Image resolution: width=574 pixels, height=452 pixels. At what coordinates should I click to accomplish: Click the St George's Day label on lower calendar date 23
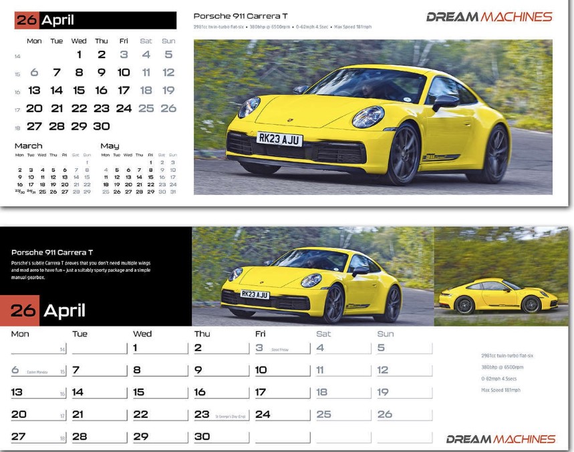(x=231, y=417)
